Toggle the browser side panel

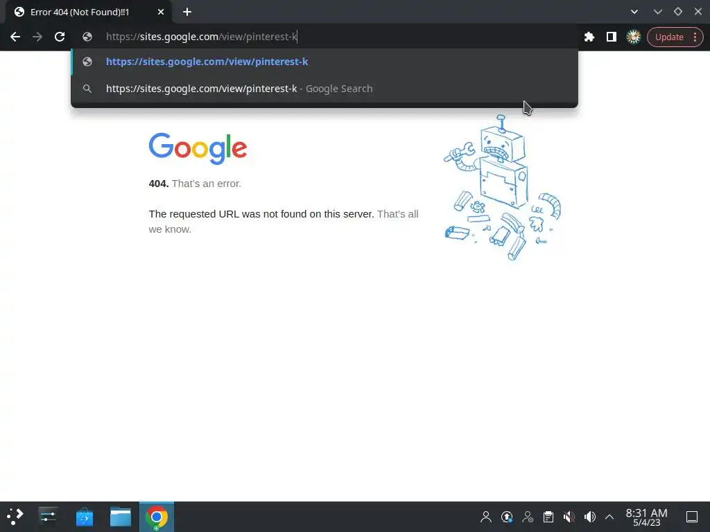tap(612, 37)
